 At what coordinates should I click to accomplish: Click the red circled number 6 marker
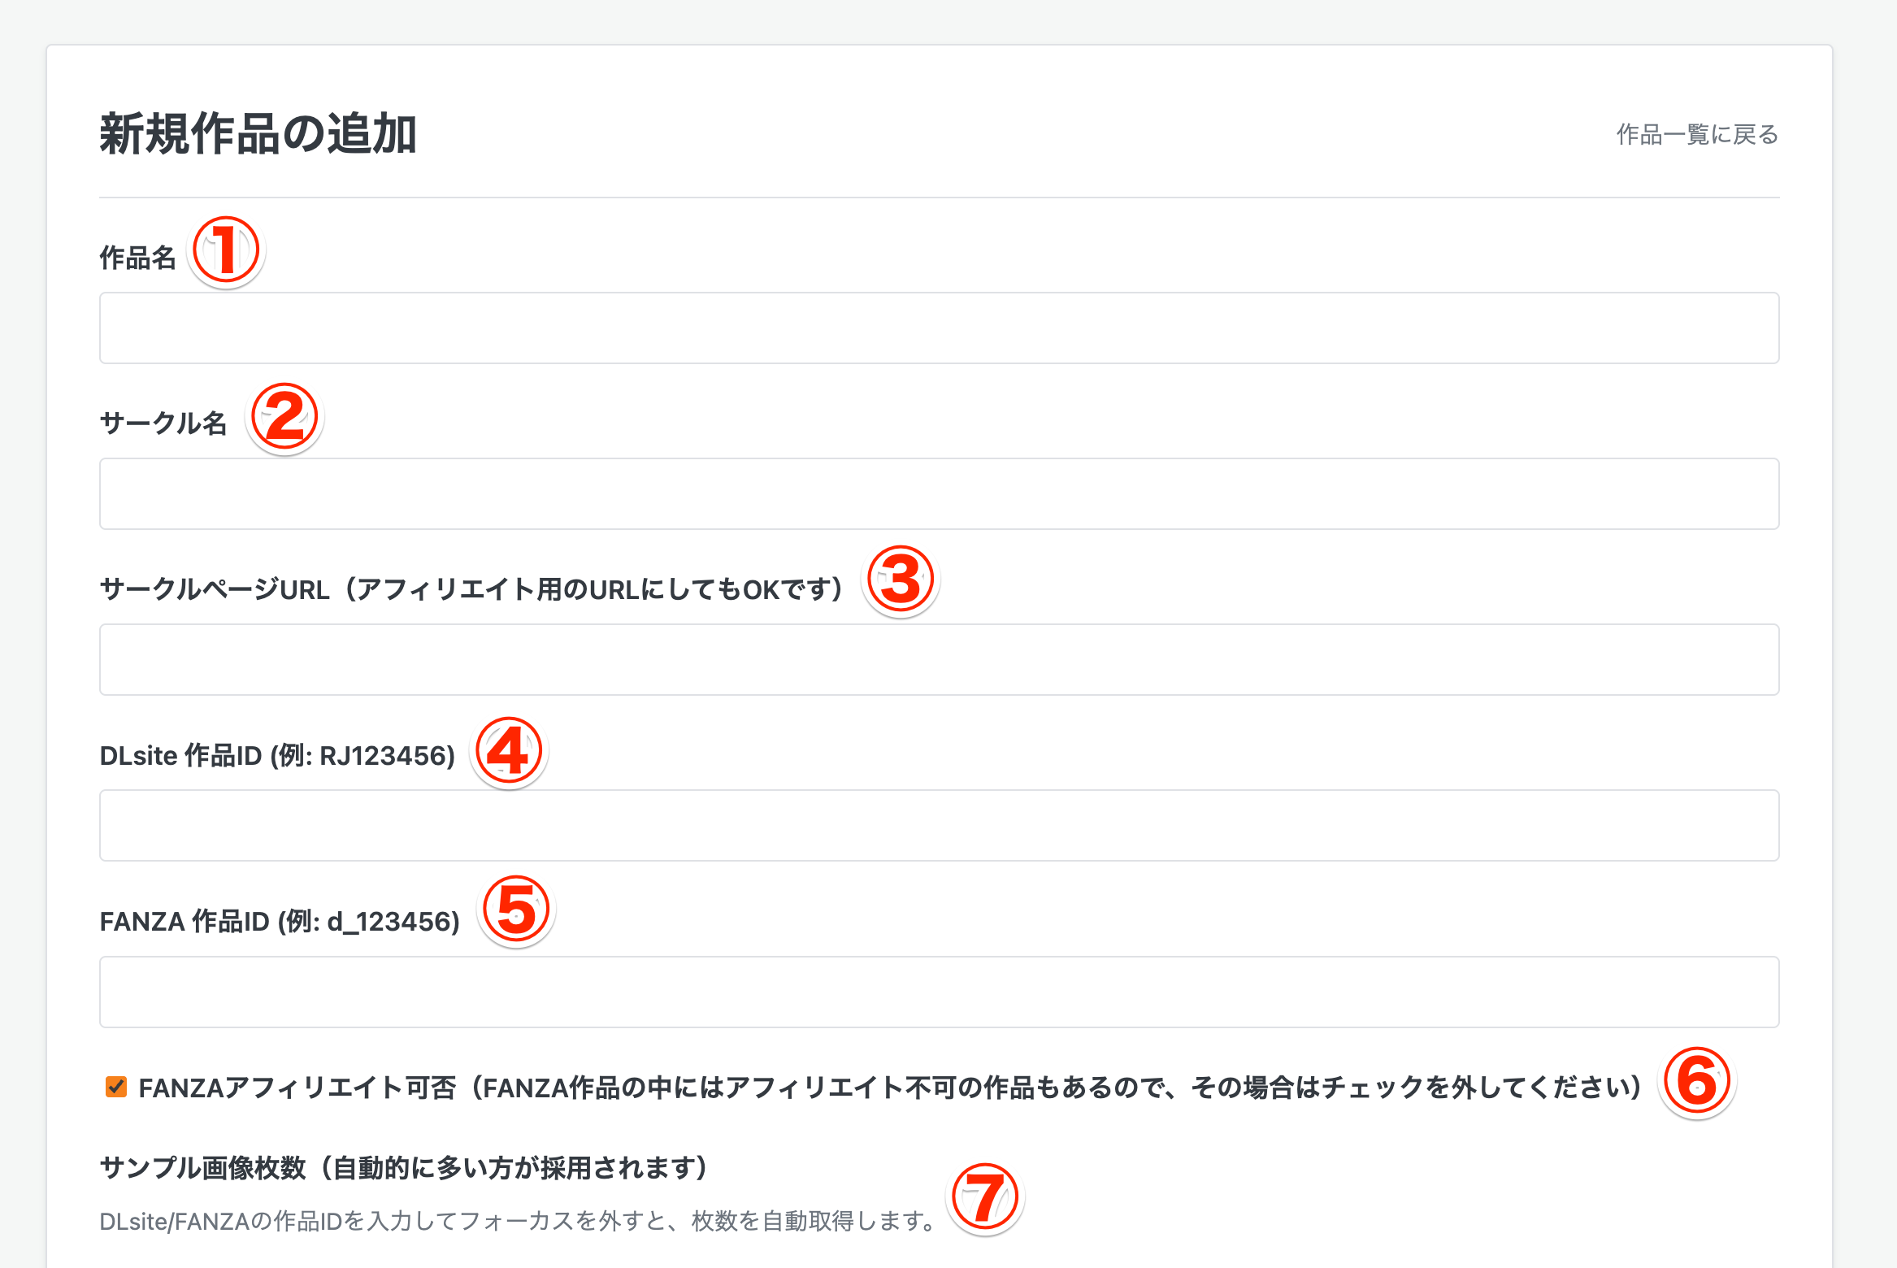tap(1696, 1082)
